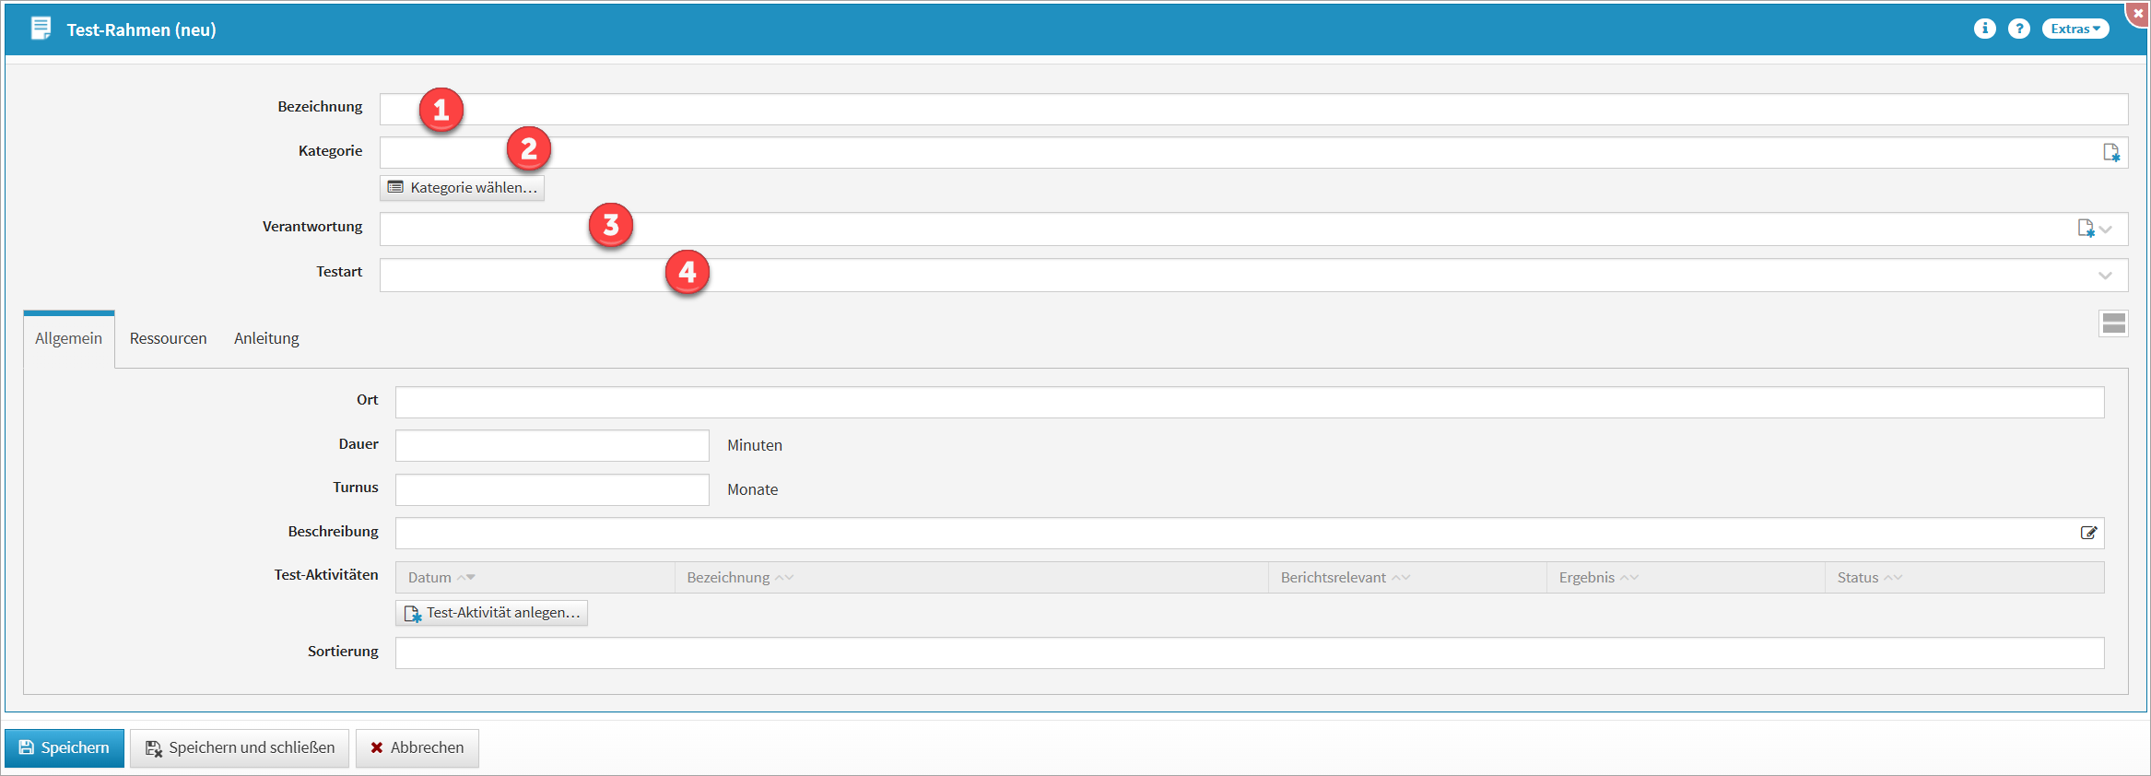Open the Extras dropdown menu
Viewport: 2151px width, 776px height.
pyautogui.click(x=2075, y=29)
